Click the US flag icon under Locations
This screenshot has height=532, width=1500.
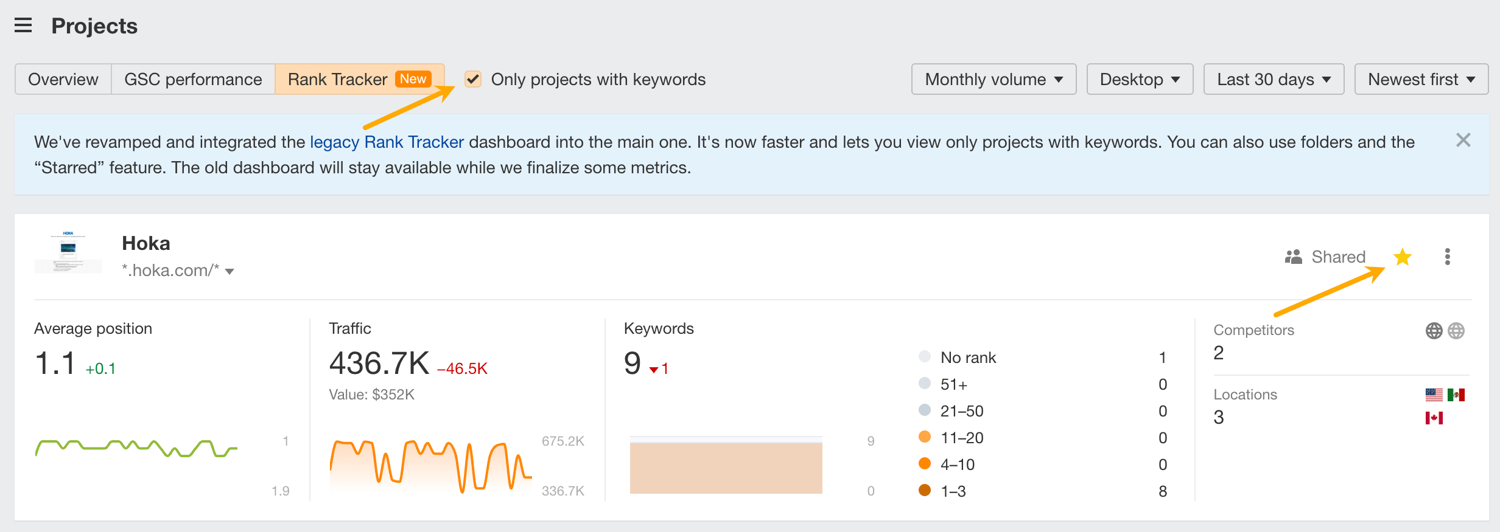[1434, 394]
